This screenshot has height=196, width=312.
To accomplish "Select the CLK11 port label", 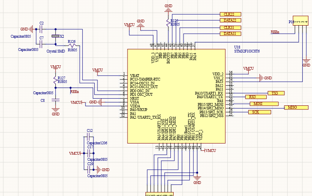I will pos(231,28).
